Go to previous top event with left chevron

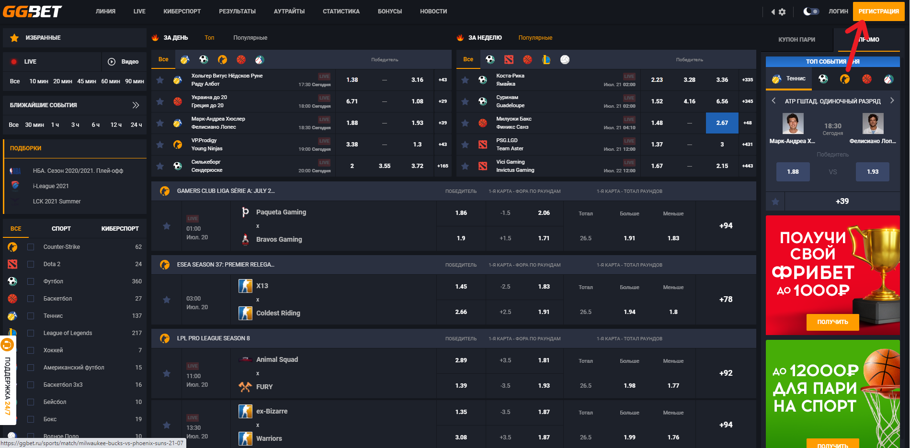tap(773, 101)
